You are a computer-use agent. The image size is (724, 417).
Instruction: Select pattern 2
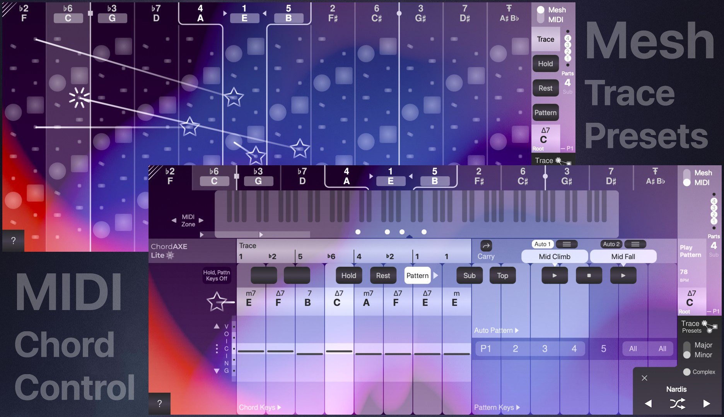click(x=515, y=349)
